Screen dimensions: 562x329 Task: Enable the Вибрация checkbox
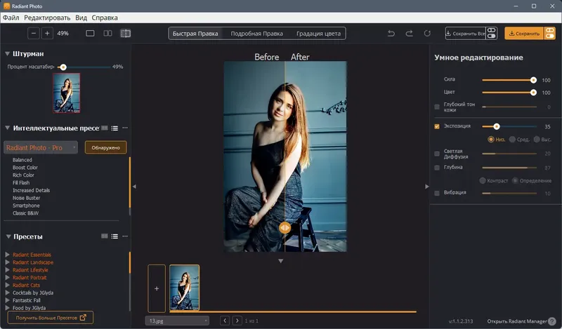coord(437,193)
